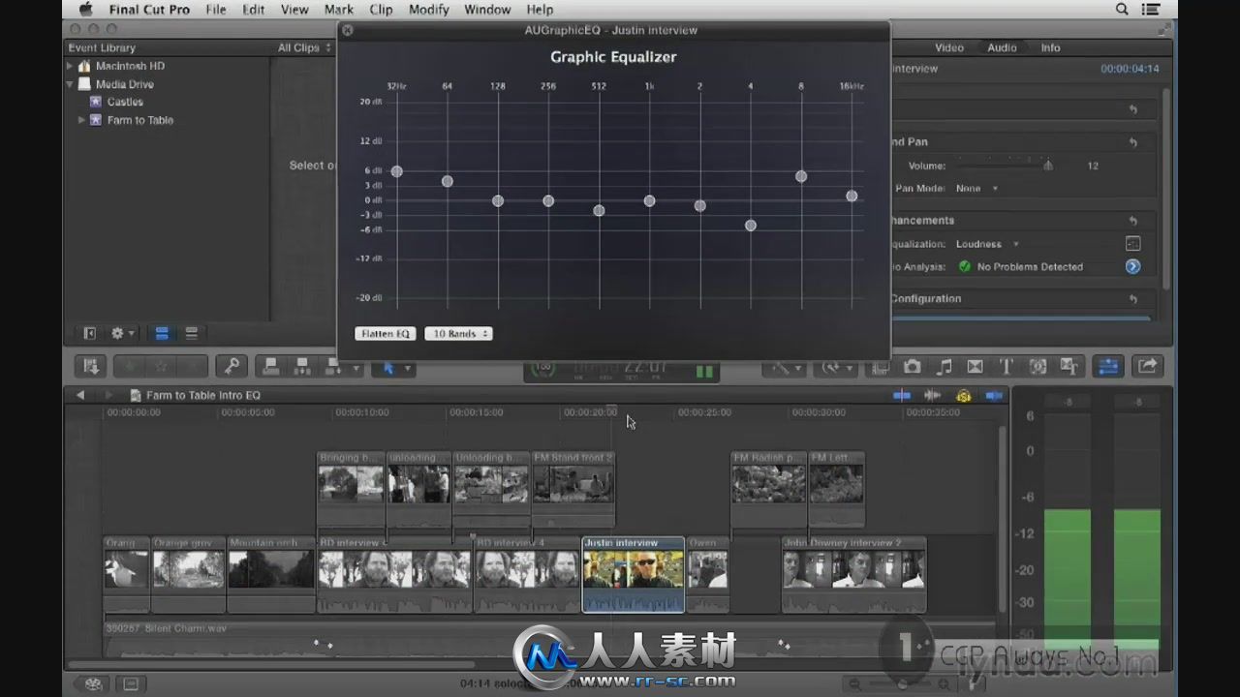Image resolution: width=1240 pixels, height=697 pixels.
Task: Expand the Macintosh HD library item
Action: [70, 66]
